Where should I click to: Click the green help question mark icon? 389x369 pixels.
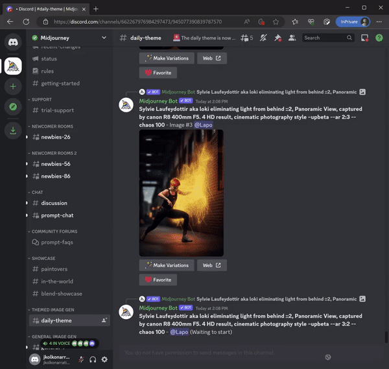[x=379, y=38]
